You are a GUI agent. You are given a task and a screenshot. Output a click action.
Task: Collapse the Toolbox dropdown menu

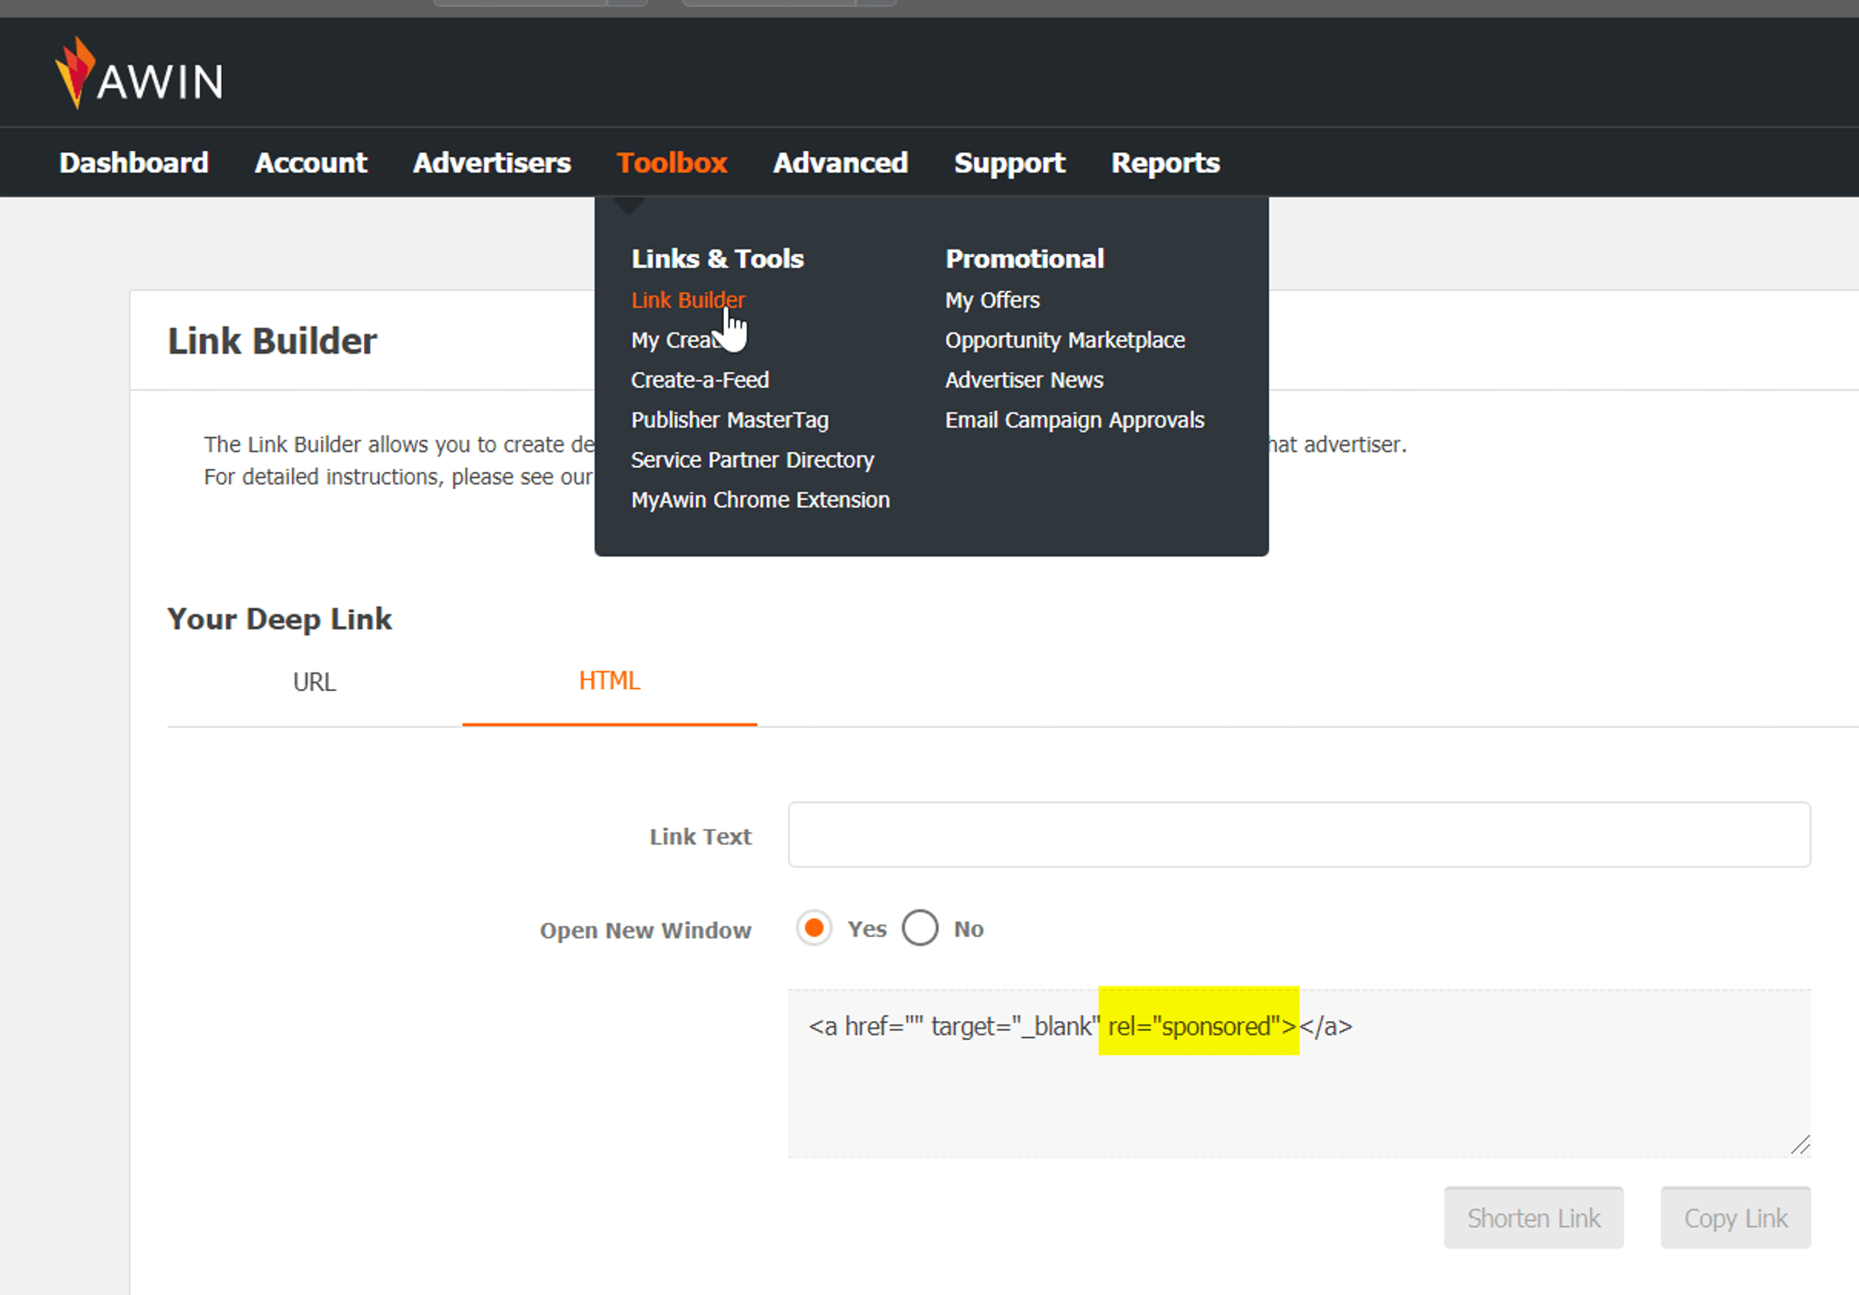point(671,163)
